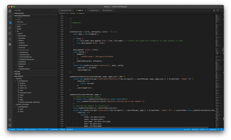Viewport: 231px width, 140px height.
Task: Open the round icon below the flask
Action: [10, 44]
